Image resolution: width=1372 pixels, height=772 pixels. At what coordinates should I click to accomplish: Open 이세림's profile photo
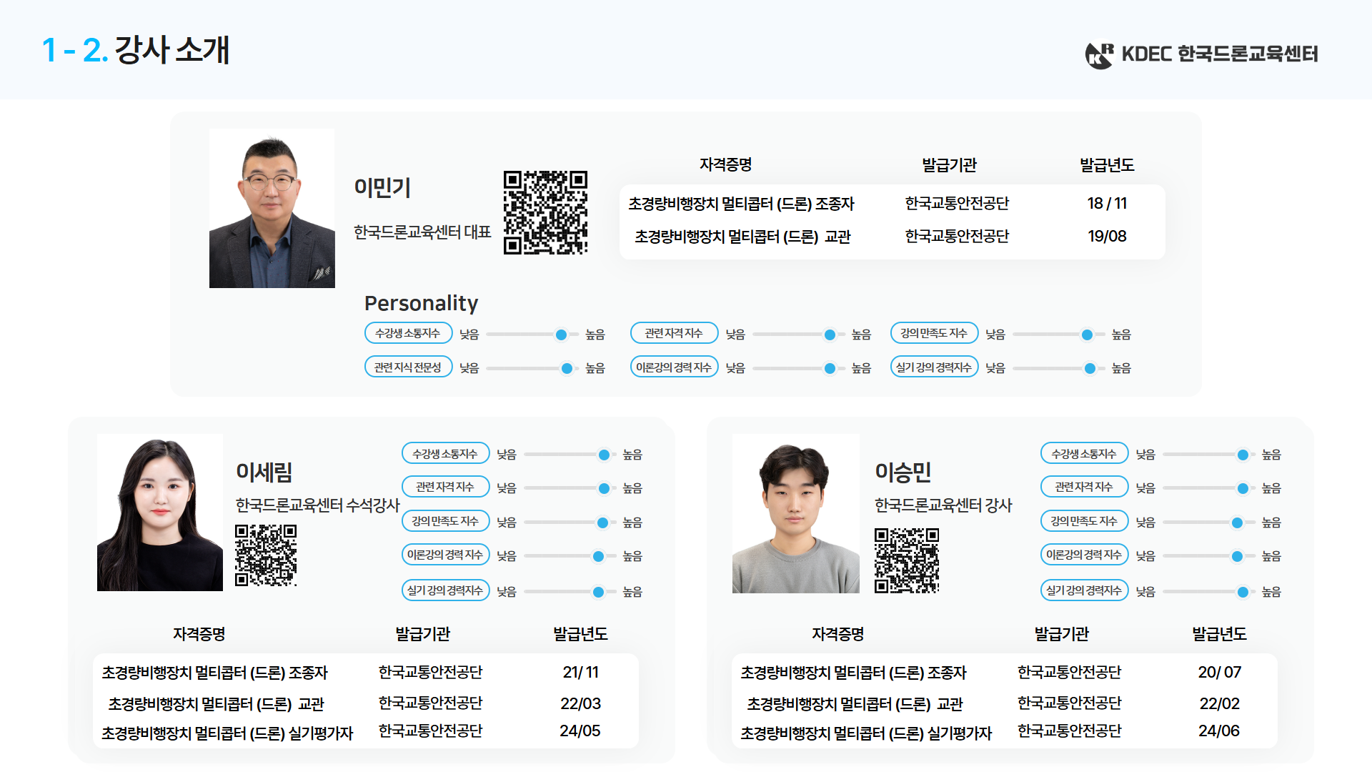[160, 513]
